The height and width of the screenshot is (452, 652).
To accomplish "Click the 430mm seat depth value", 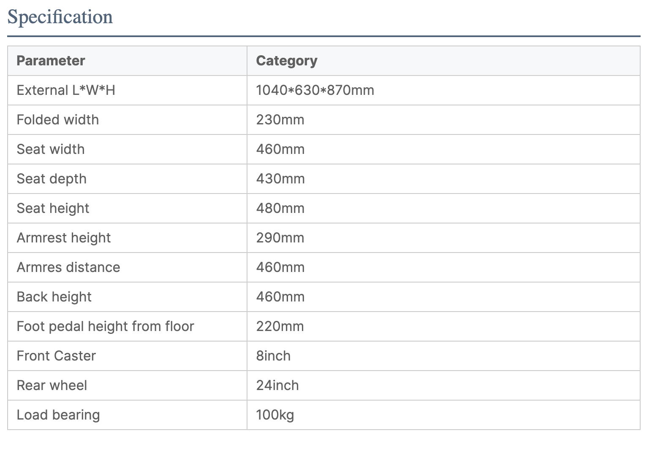I will coord(280,179).
